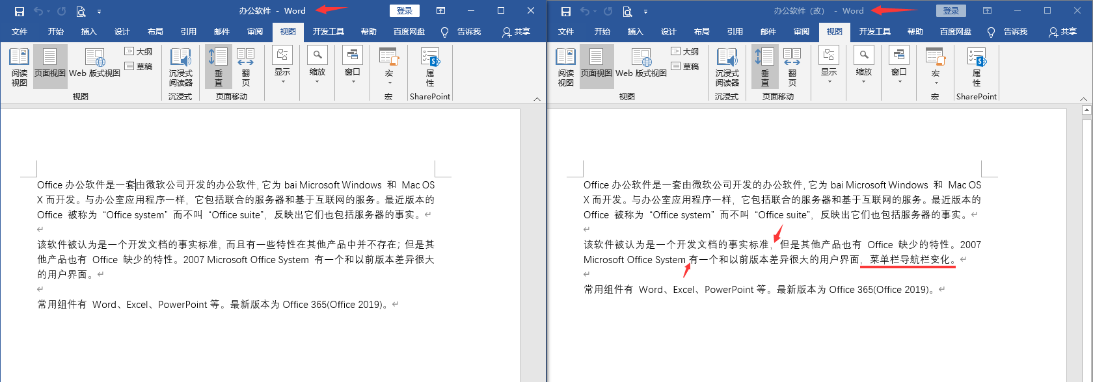Click text 菜单栏导航栏变化 in right document
Image resolution: width=1093 pixels, height=382 pixels.
(x=910, y=259)
